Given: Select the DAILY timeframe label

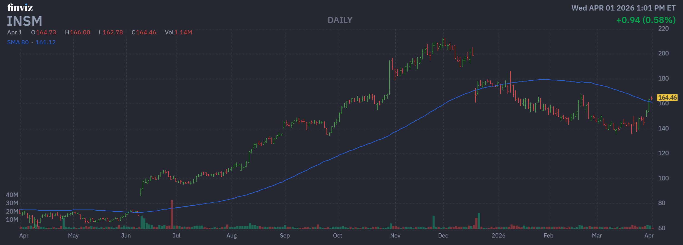Looking at the screenshot, I should click(x=340, y=20).
